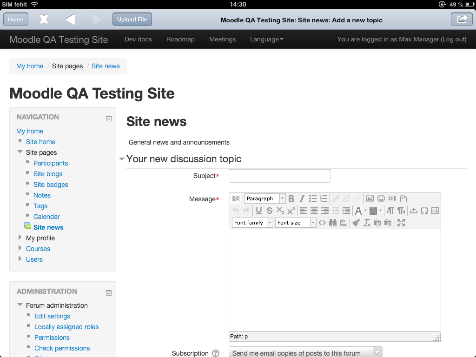
Task: Tap the Home button
Action: [x=16, y=20]
